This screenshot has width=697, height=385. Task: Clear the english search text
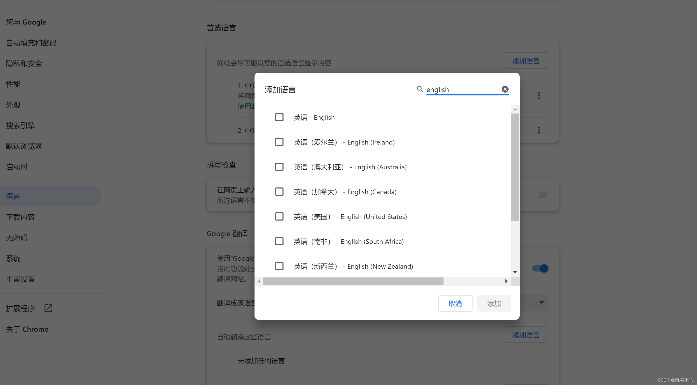click(x=505, y=89)
